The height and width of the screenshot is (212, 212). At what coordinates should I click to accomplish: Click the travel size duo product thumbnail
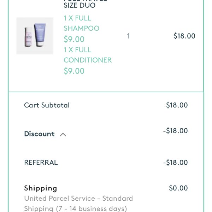[x=35, y=36]
